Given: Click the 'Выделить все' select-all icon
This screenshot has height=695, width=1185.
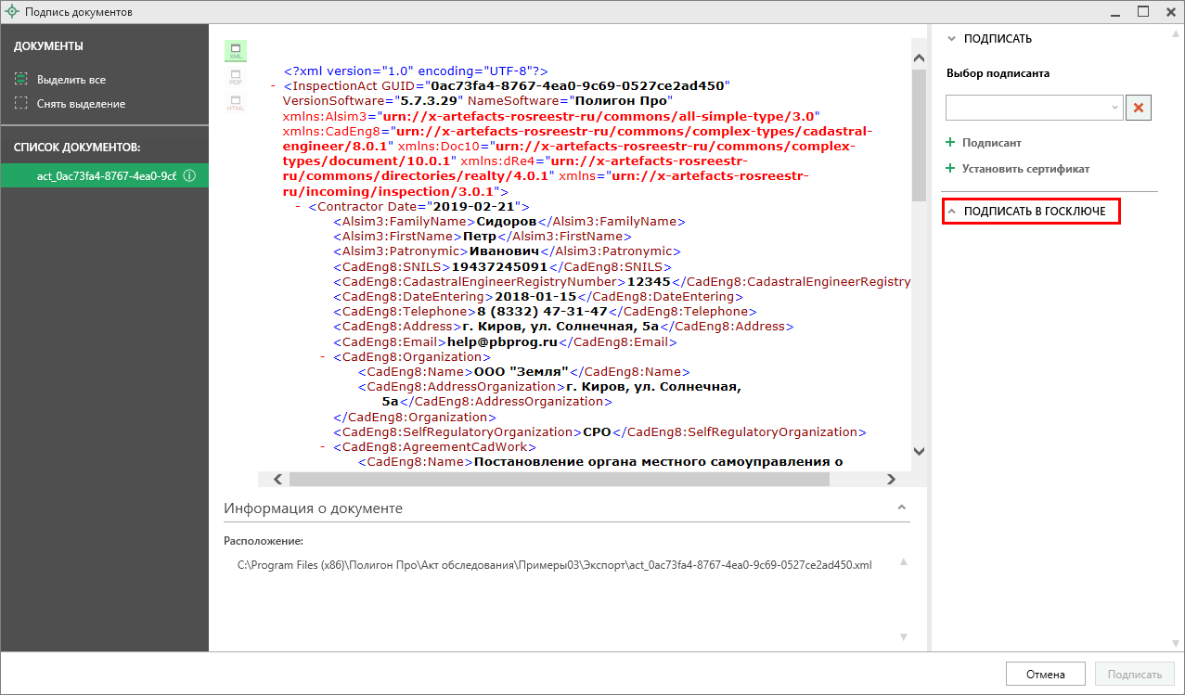Looking at the screenshot, I should (x=21, y=80).
